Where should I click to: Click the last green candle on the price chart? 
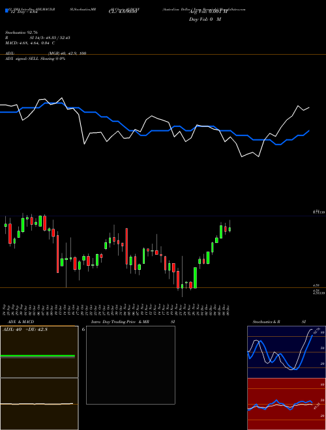point(230,229)
